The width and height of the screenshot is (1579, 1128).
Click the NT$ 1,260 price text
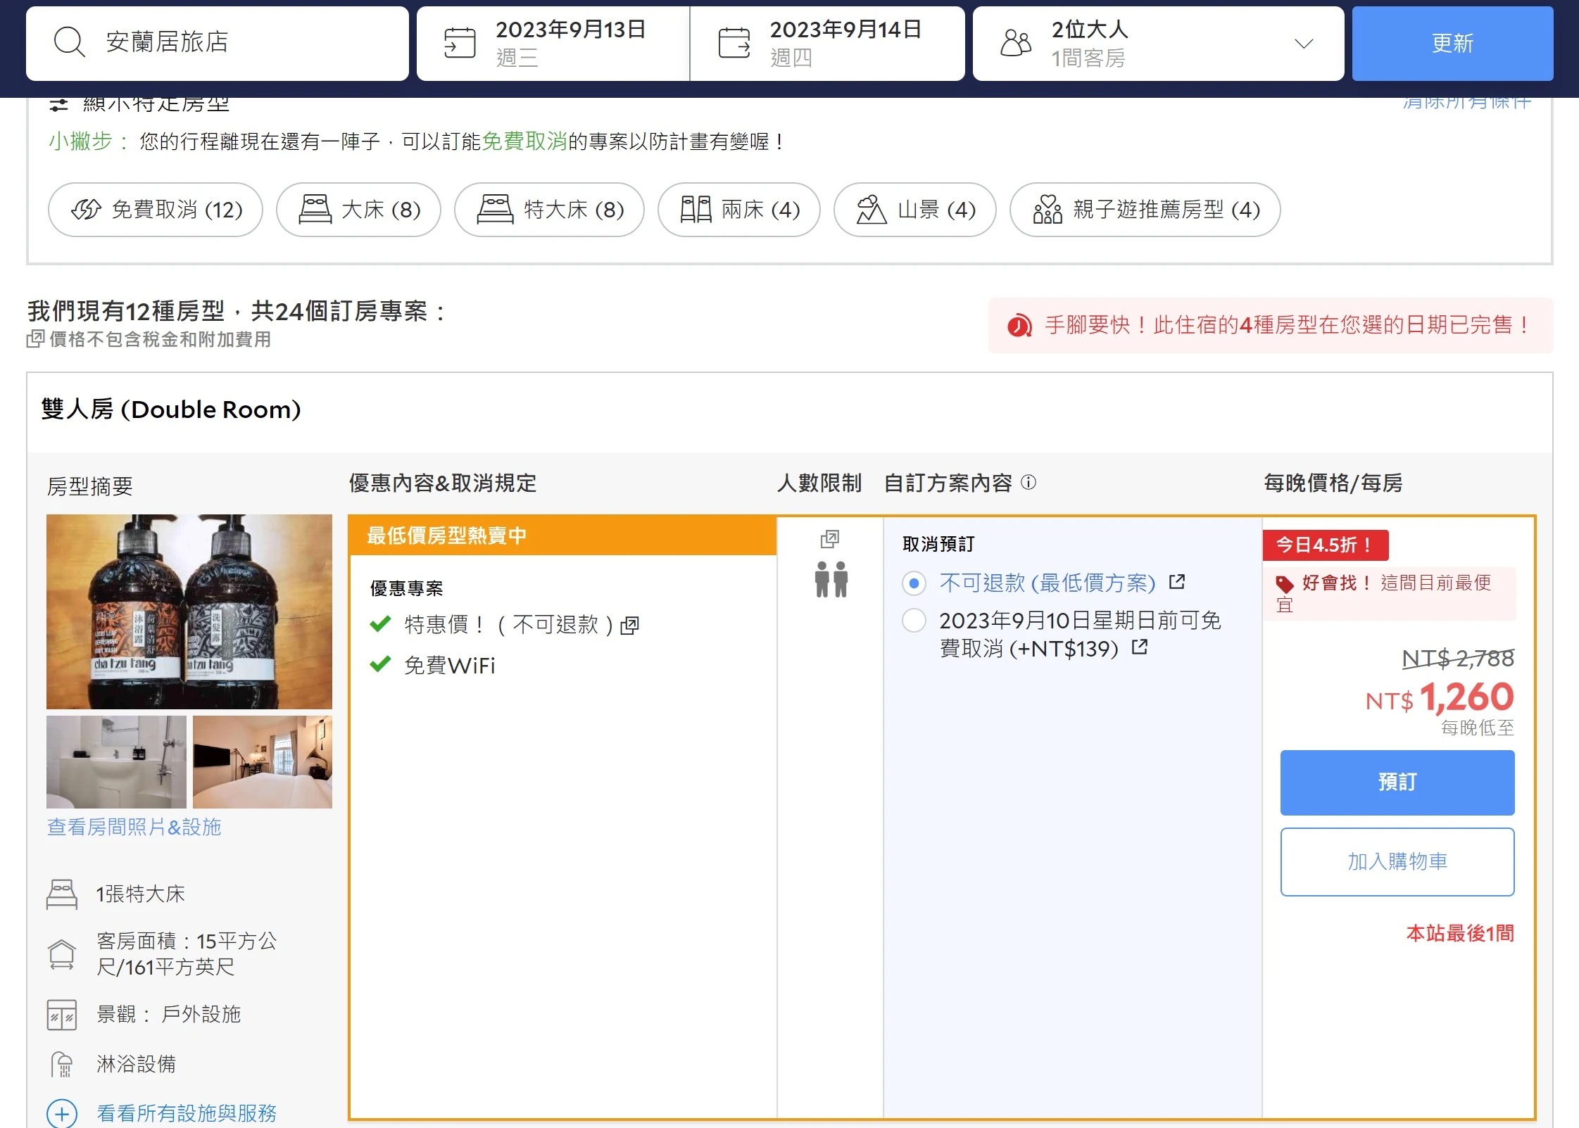pos(1440,698)
